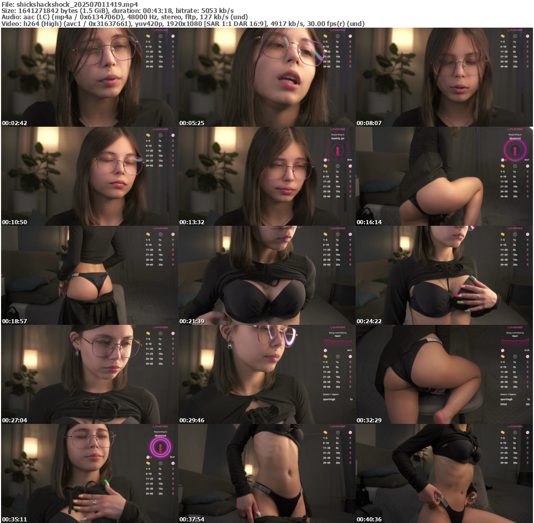Open the frame at 00:27:04
Image resolution: width=534 pixels, height=523 pixels.
click(90, 374)
